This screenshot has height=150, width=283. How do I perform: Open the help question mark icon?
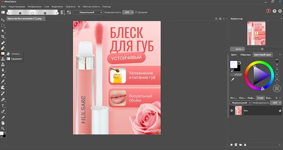point(275,11)
